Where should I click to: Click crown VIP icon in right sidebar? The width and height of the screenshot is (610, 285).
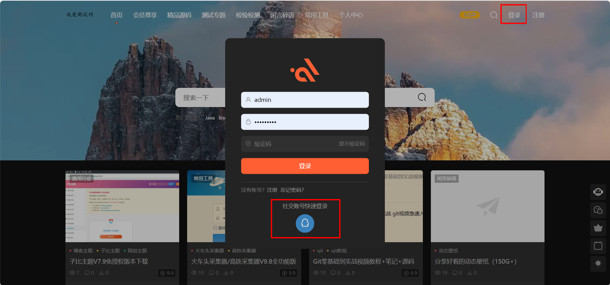click(x=598, y=228)
